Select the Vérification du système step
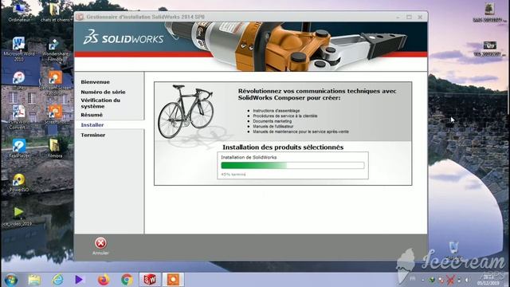Screen dimensions: 510x287 click(x=100, y=103)
